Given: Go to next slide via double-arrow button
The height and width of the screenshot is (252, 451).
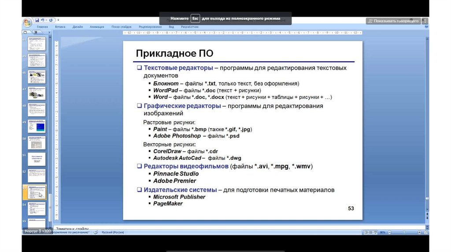Looking at the screenshot, I should 427,218.
